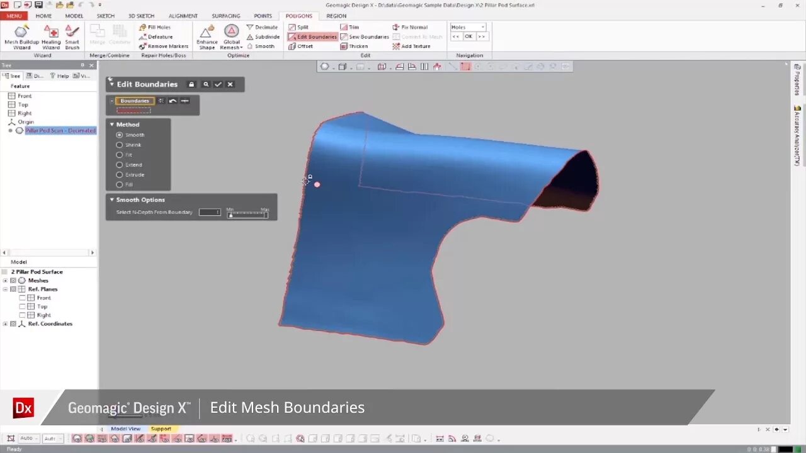Select the Smart Brush tool

72,37
